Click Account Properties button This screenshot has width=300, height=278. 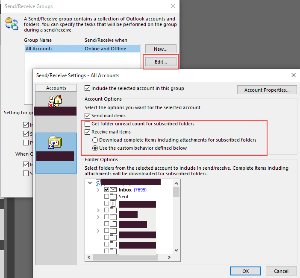coord(267,90)
